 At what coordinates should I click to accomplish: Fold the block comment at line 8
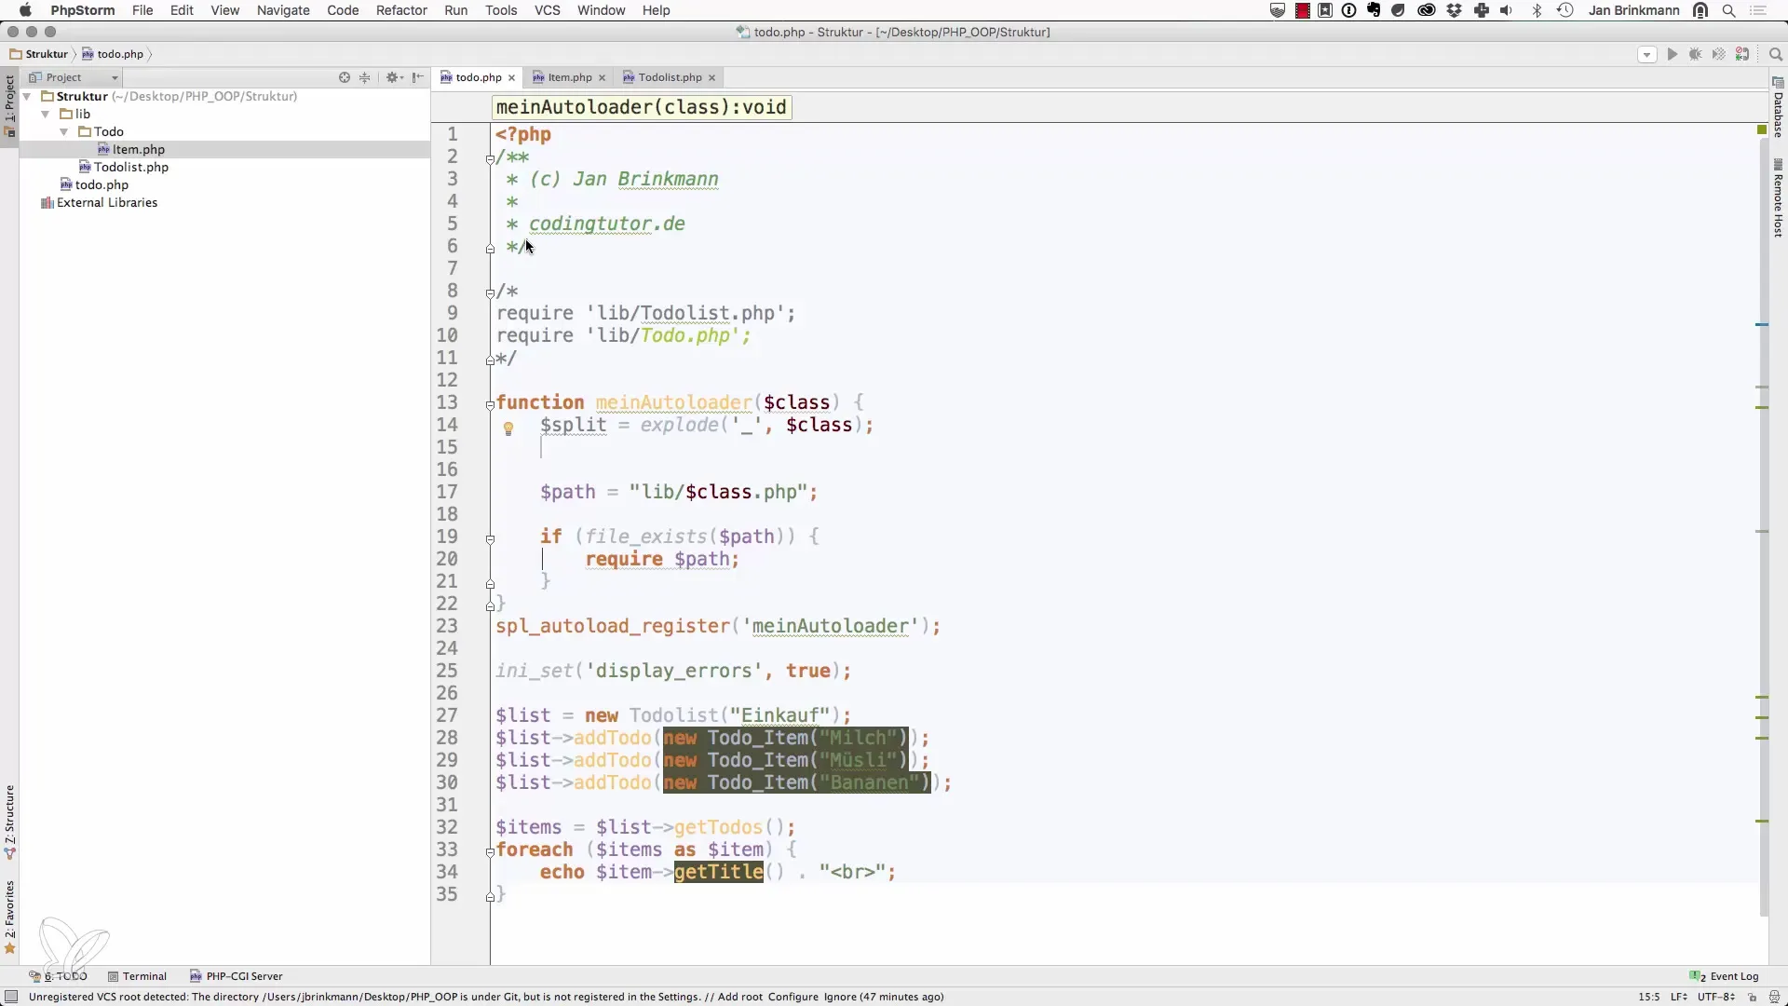[490, 292]
